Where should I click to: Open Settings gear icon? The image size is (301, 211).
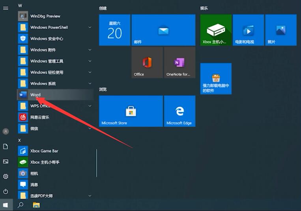click(x=6, y=176)
